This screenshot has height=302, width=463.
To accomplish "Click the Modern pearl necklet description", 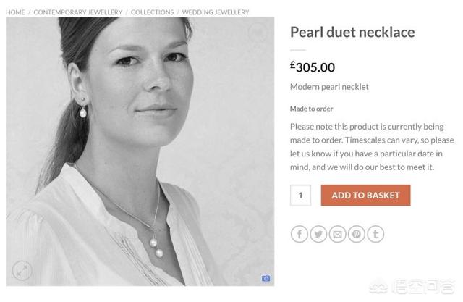I will click(x=329, y=87).
